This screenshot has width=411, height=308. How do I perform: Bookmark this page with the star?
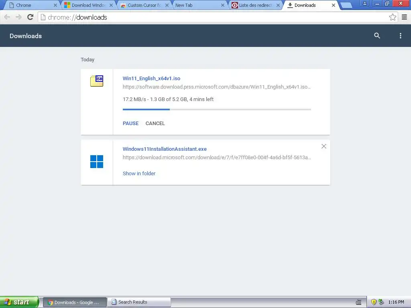tap(393, 17)
